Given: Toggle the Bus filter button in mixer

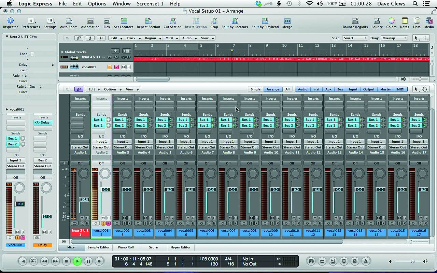Looking at the screenshot, I should (340, 89).
